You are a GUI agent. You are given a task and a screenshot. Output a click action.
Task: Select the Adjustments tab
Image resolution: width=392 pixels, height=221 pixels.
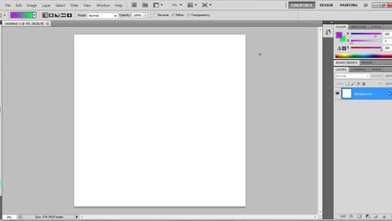click(x=347, y=63)
